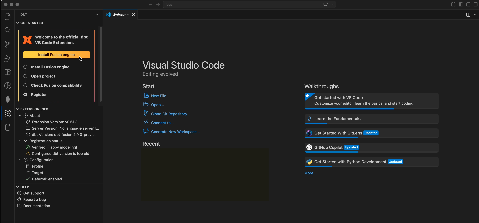Image resolution: width=479 pixels, height=223 pixels.
Task: Click Clone Git Repository... link
Action: 171,114
